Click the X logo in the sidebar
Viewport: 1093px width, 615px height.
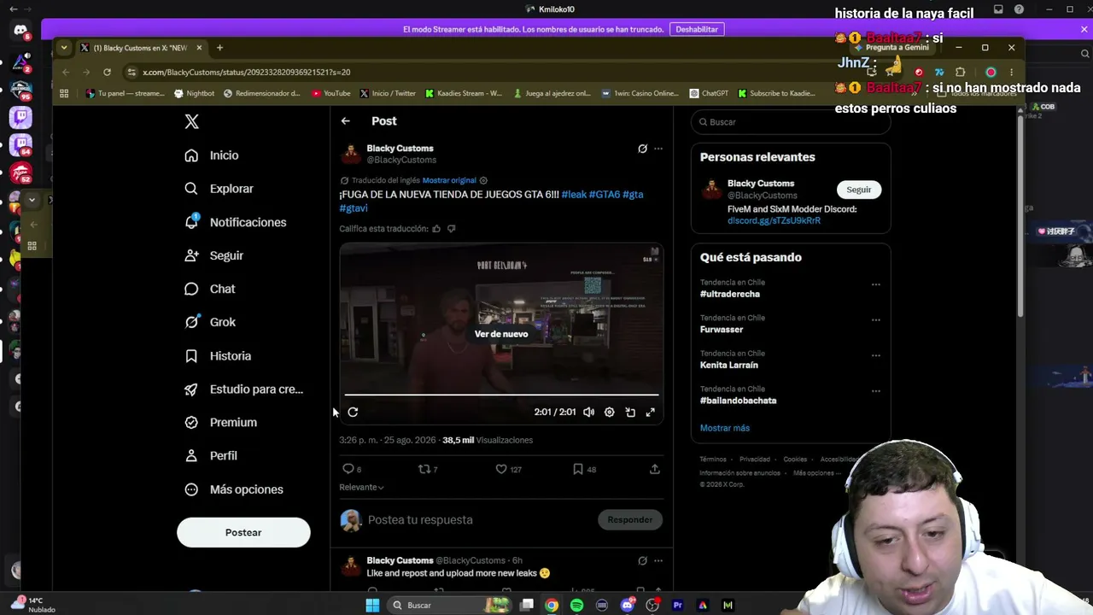[x=191, y=122]
